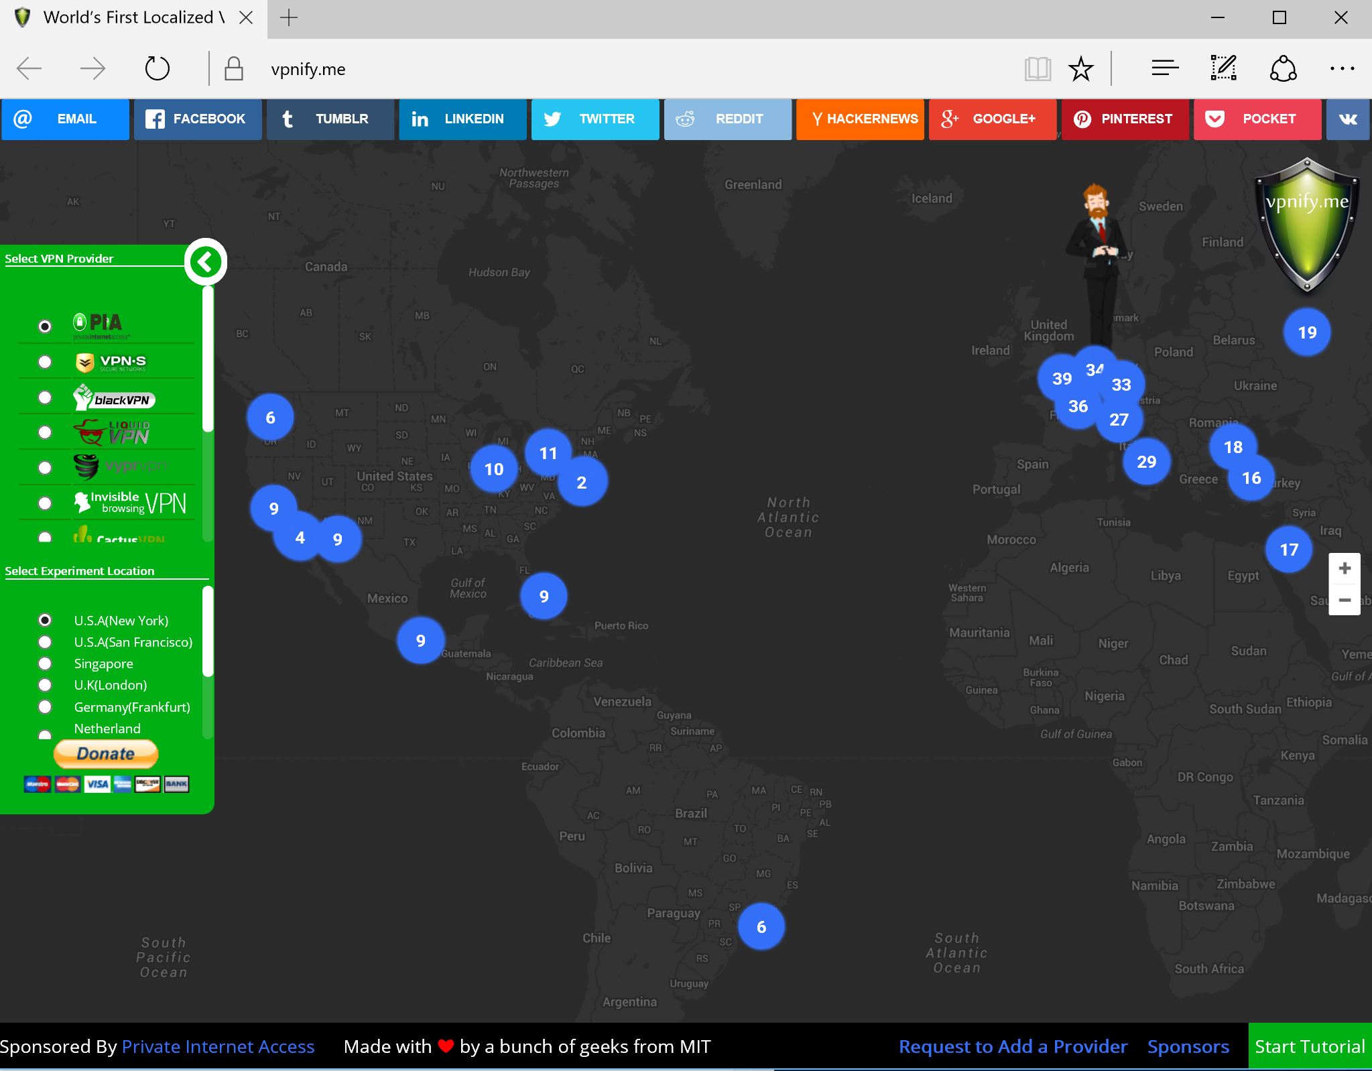
Task: Open the Hub menu icon
Action: pos(1165,68)
